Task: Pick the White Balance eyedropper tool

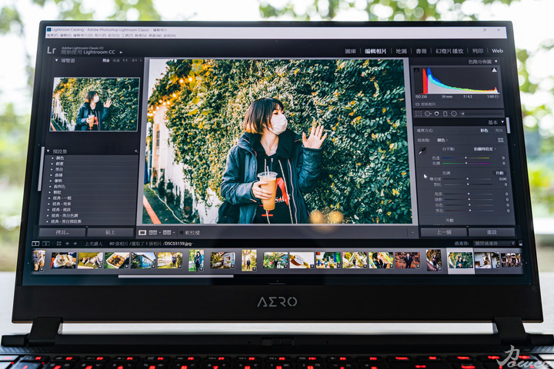Action: [422, 151]
